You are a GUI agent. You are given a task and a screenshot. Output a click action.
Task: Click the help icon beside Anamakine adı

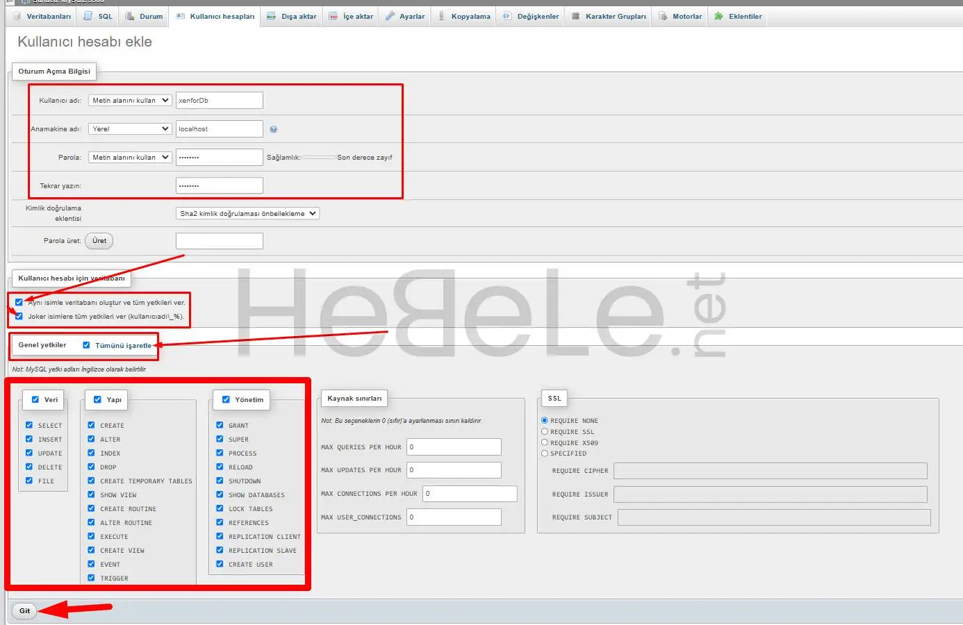pos(273,129)
